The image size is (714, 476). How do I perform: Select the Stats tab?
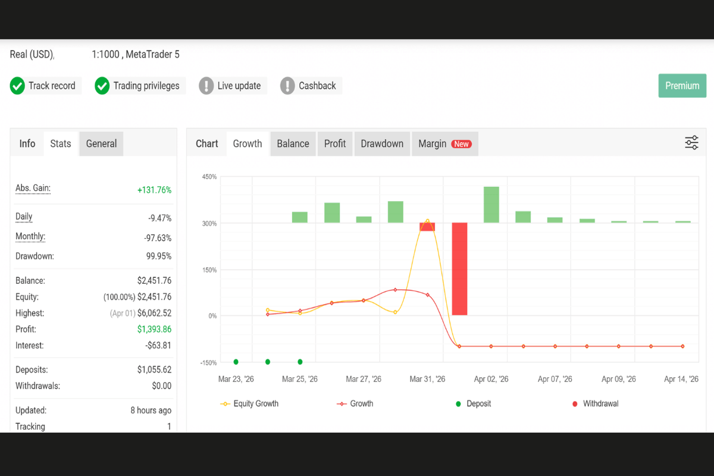click(61, 143)
